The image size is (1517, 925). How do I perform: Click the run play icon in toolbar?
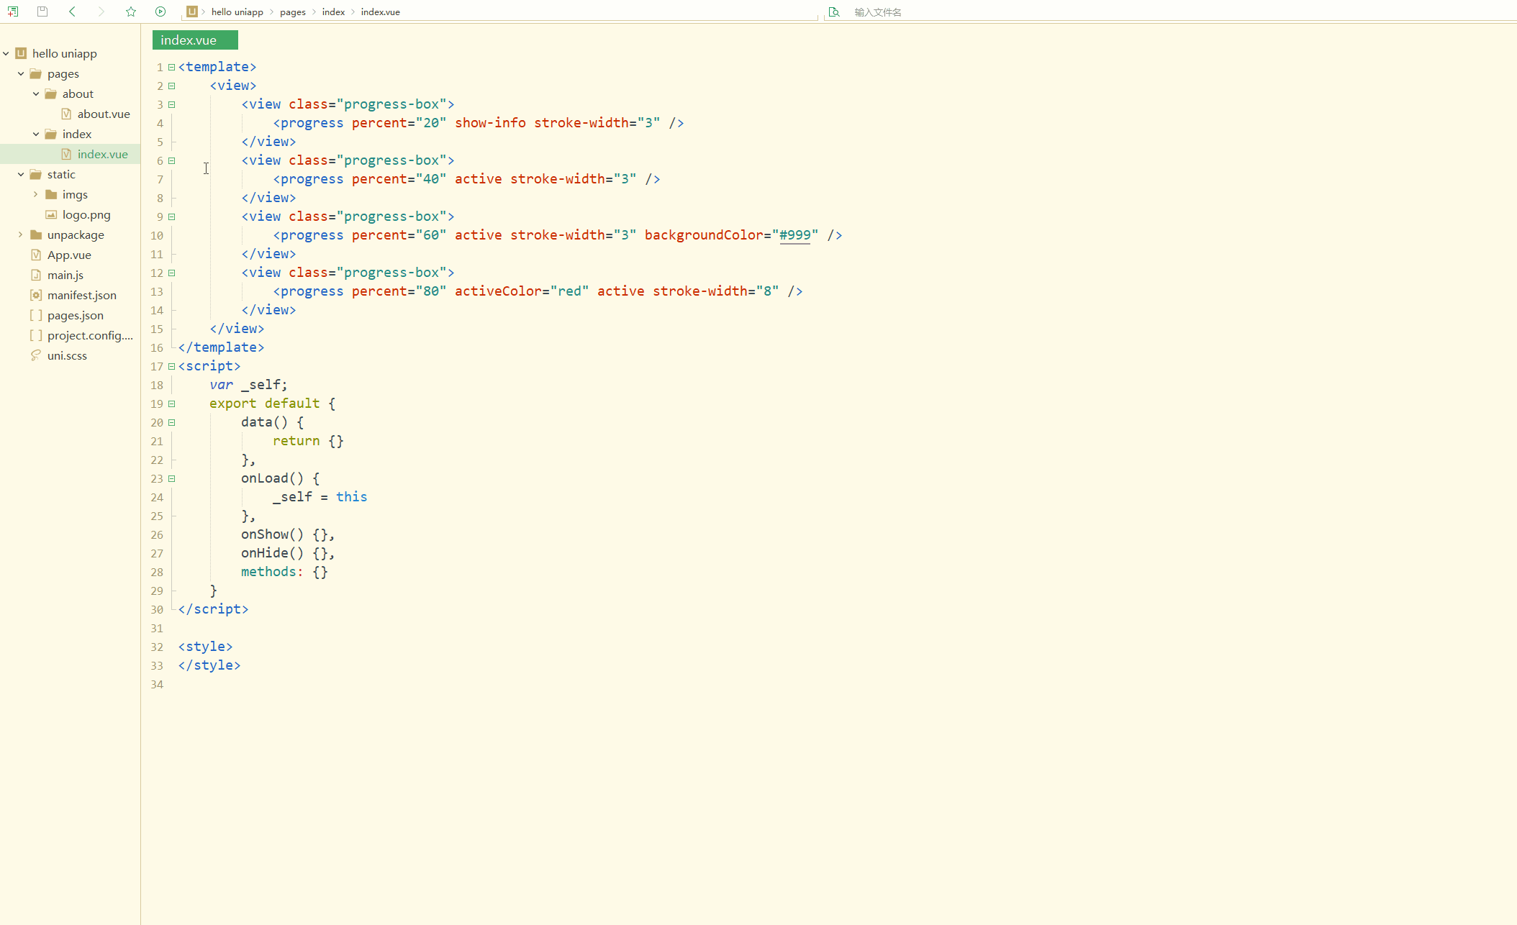coord(160,12)
